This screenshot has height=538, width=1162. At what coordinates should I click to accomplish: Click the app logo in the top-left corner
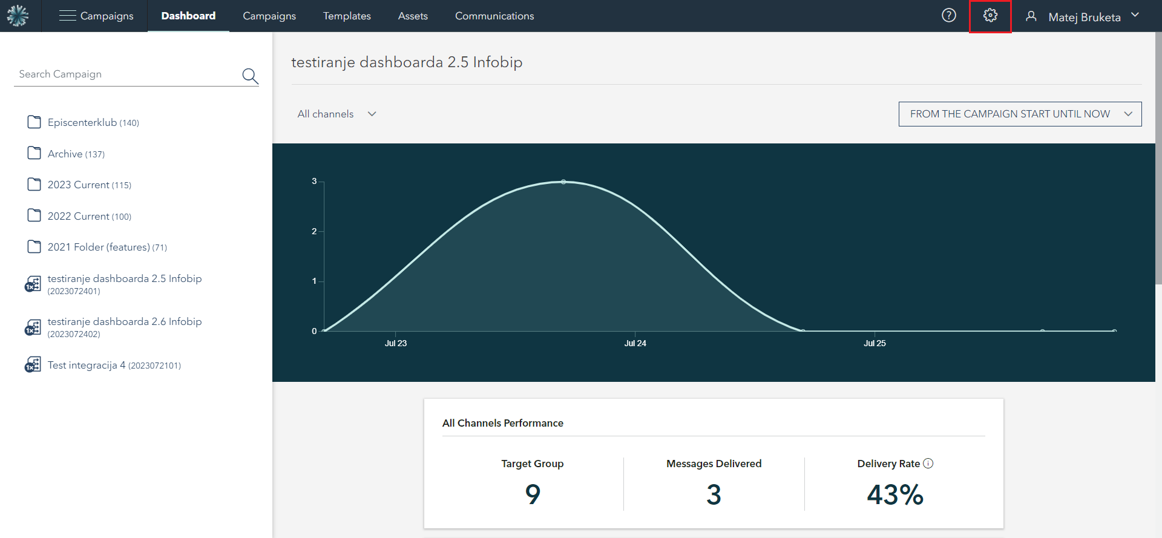(x=18, y=16)
